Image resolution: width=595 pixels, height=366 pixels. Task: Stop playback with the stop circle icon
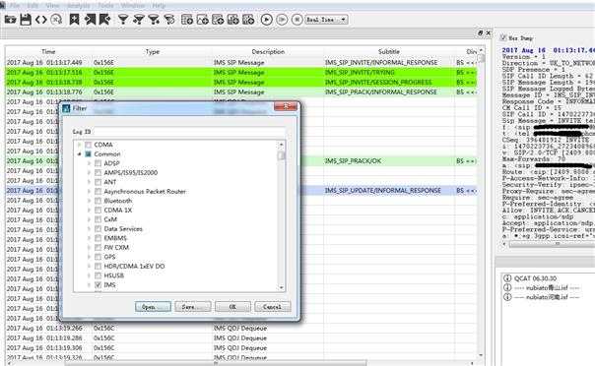coord(297,20)
